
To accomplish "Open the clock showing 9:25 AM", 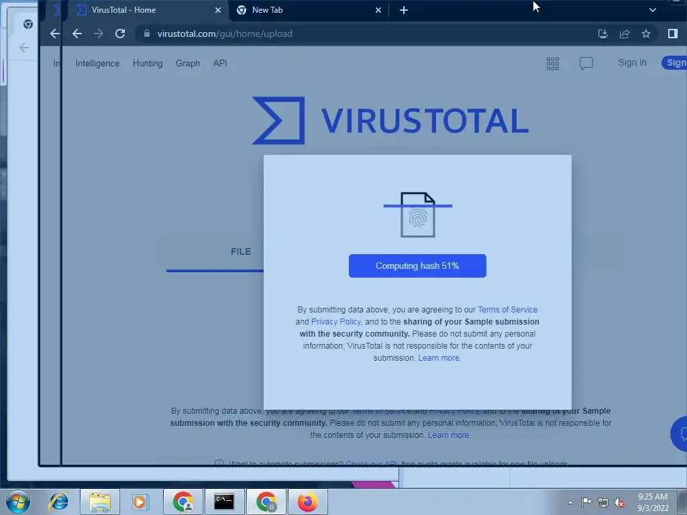I will click(653, 502).
